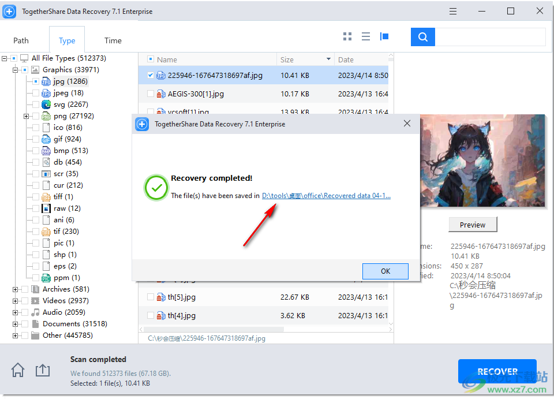Click into the search text field
This screenshot has width=554, height=399.
coord(490,37)
